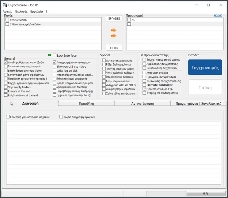This screenshot has width=228, height=198.
Task: Enable Διάκριση πεζών-κεφαλαίων checkbox
Action: (104, 89)
